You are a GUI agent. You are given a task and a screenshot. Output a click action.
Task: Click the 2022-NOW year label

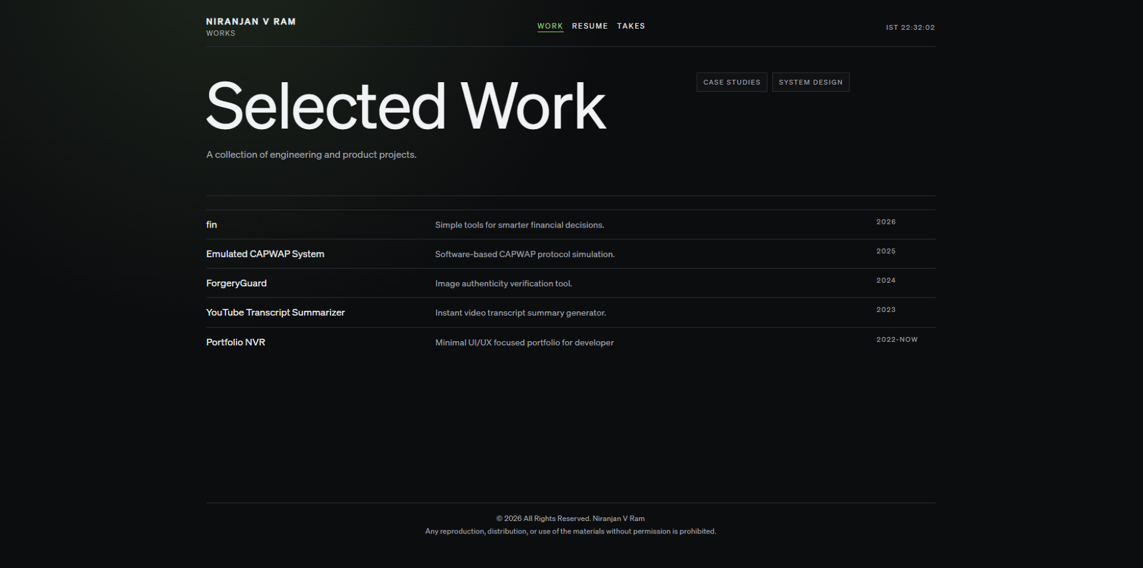(897, 339)
